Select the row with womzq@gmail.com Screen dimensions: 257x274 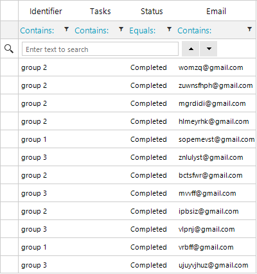pyautogui.click(x=137, y=67)
